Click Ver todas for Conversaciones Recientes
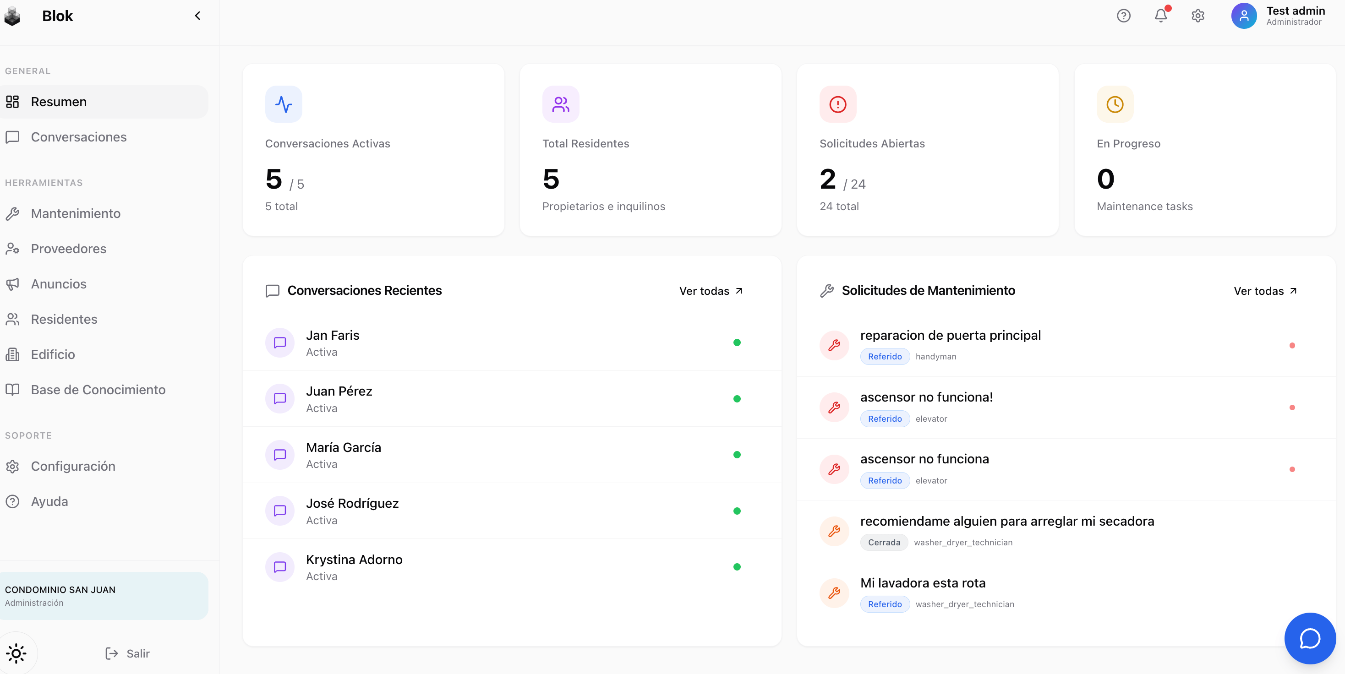The width and height of the screenshot is (1345, 674). (x=711, y=291)
